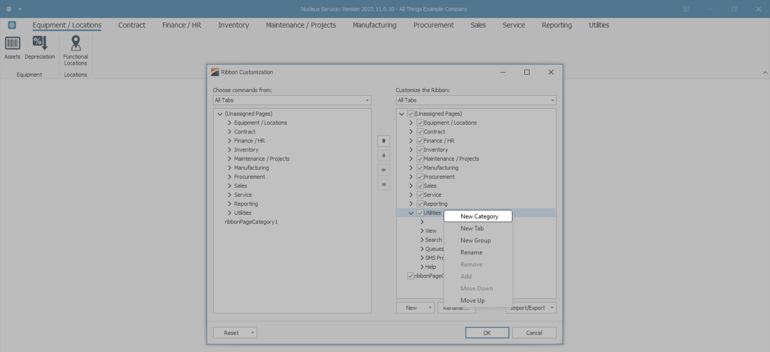
Task: Open the quick access arrow beside the title gear
Action: [20, 9]
